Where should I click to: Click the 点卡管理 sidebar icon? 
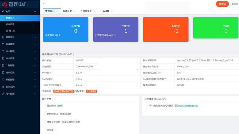(x=3, y=51)
